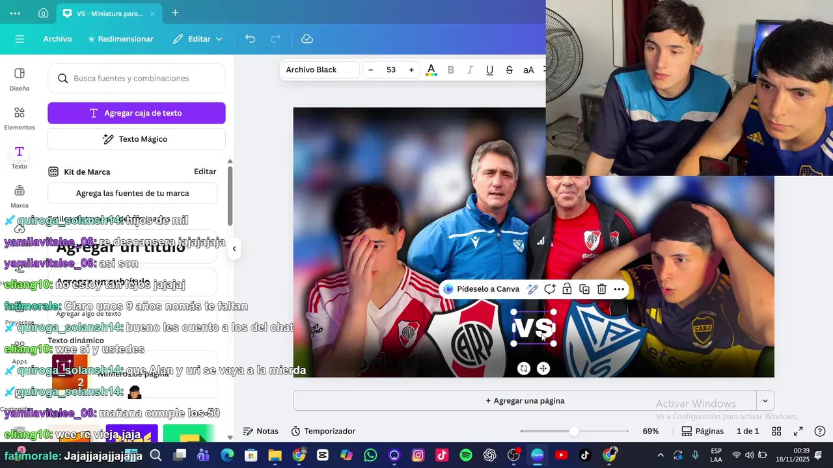Screen dimensions: 833x468
Task: Click Editar next to Kit de Marca
Action: pos(205,172)
